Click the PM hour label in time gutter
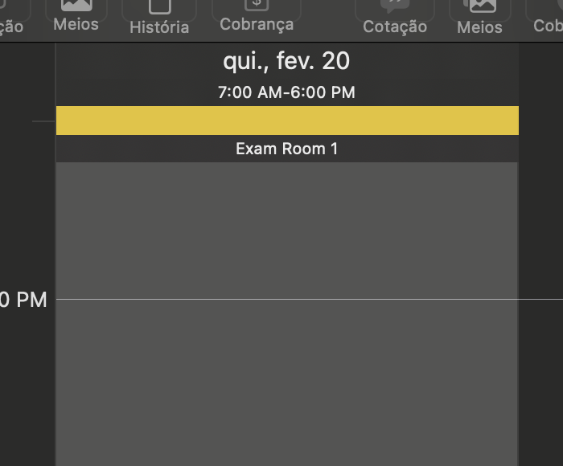 coord(23,300)
